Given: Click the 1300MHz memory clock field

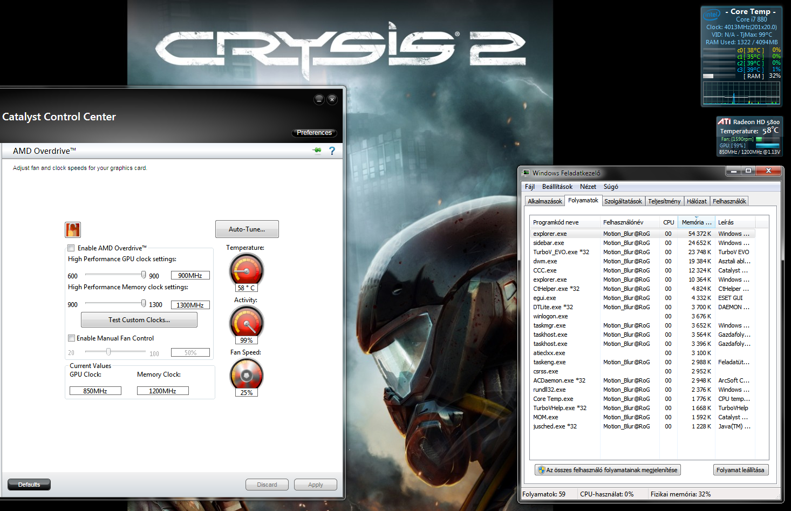Looking at the screenshot, I should (190, 305).
